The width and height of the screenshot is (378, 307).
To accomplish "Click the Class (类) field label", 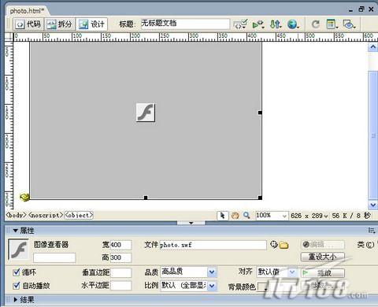I will click(365, 245).
